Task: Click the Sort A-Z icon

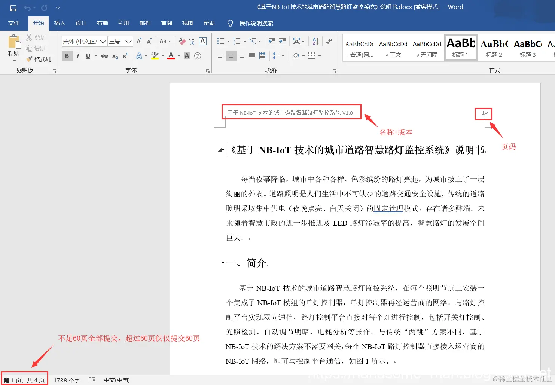Action: (315, 41)
